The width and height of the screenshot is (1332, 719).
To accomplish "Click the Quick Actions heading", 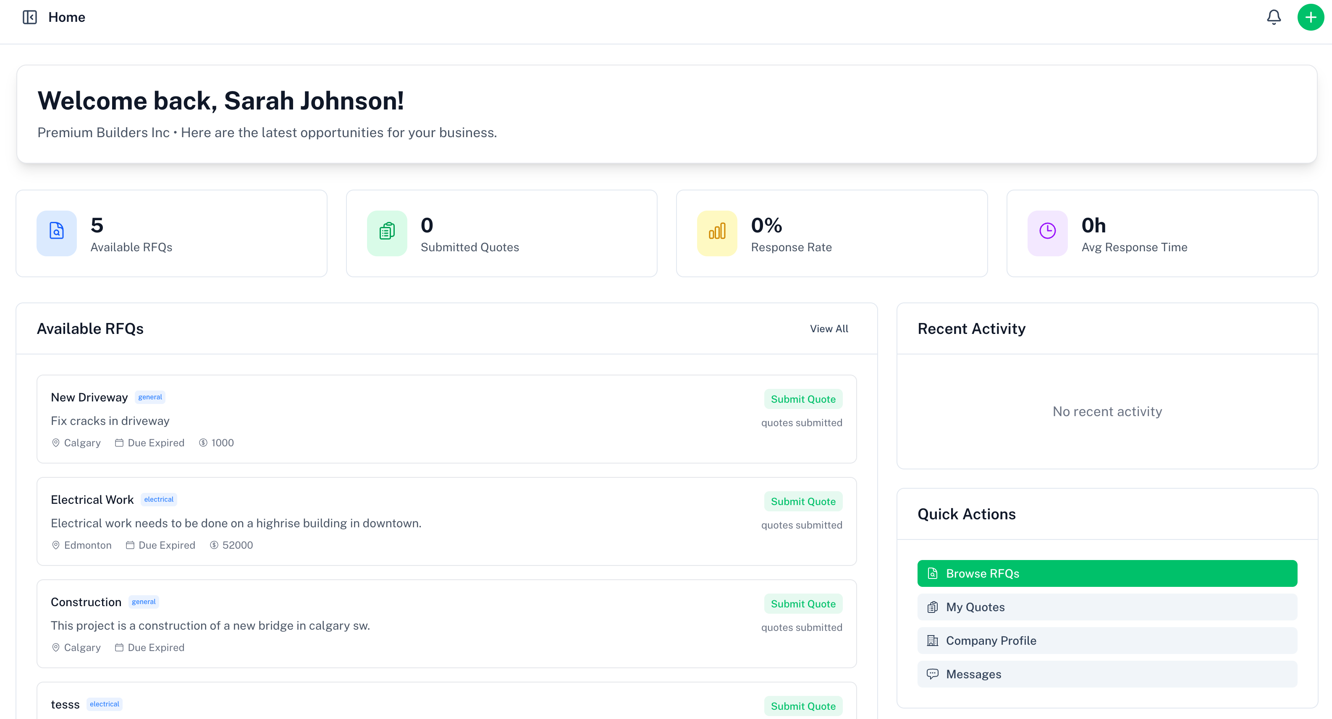I will (966, 514).
